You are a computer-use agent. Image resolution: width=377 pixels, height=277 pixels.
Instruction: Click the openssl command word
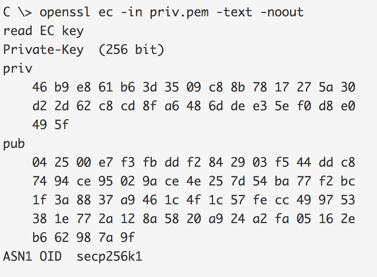pyautogui.click(x=65, y=12)
